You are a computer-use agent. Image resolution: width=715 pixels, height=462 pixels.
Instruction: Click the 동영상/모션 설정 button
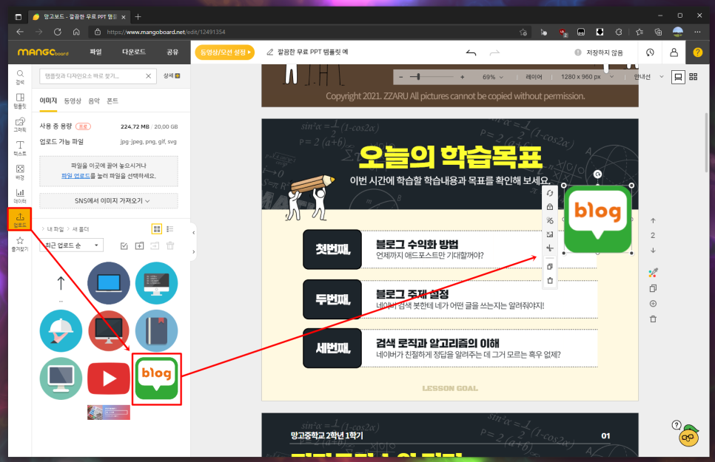click(225, 52)
